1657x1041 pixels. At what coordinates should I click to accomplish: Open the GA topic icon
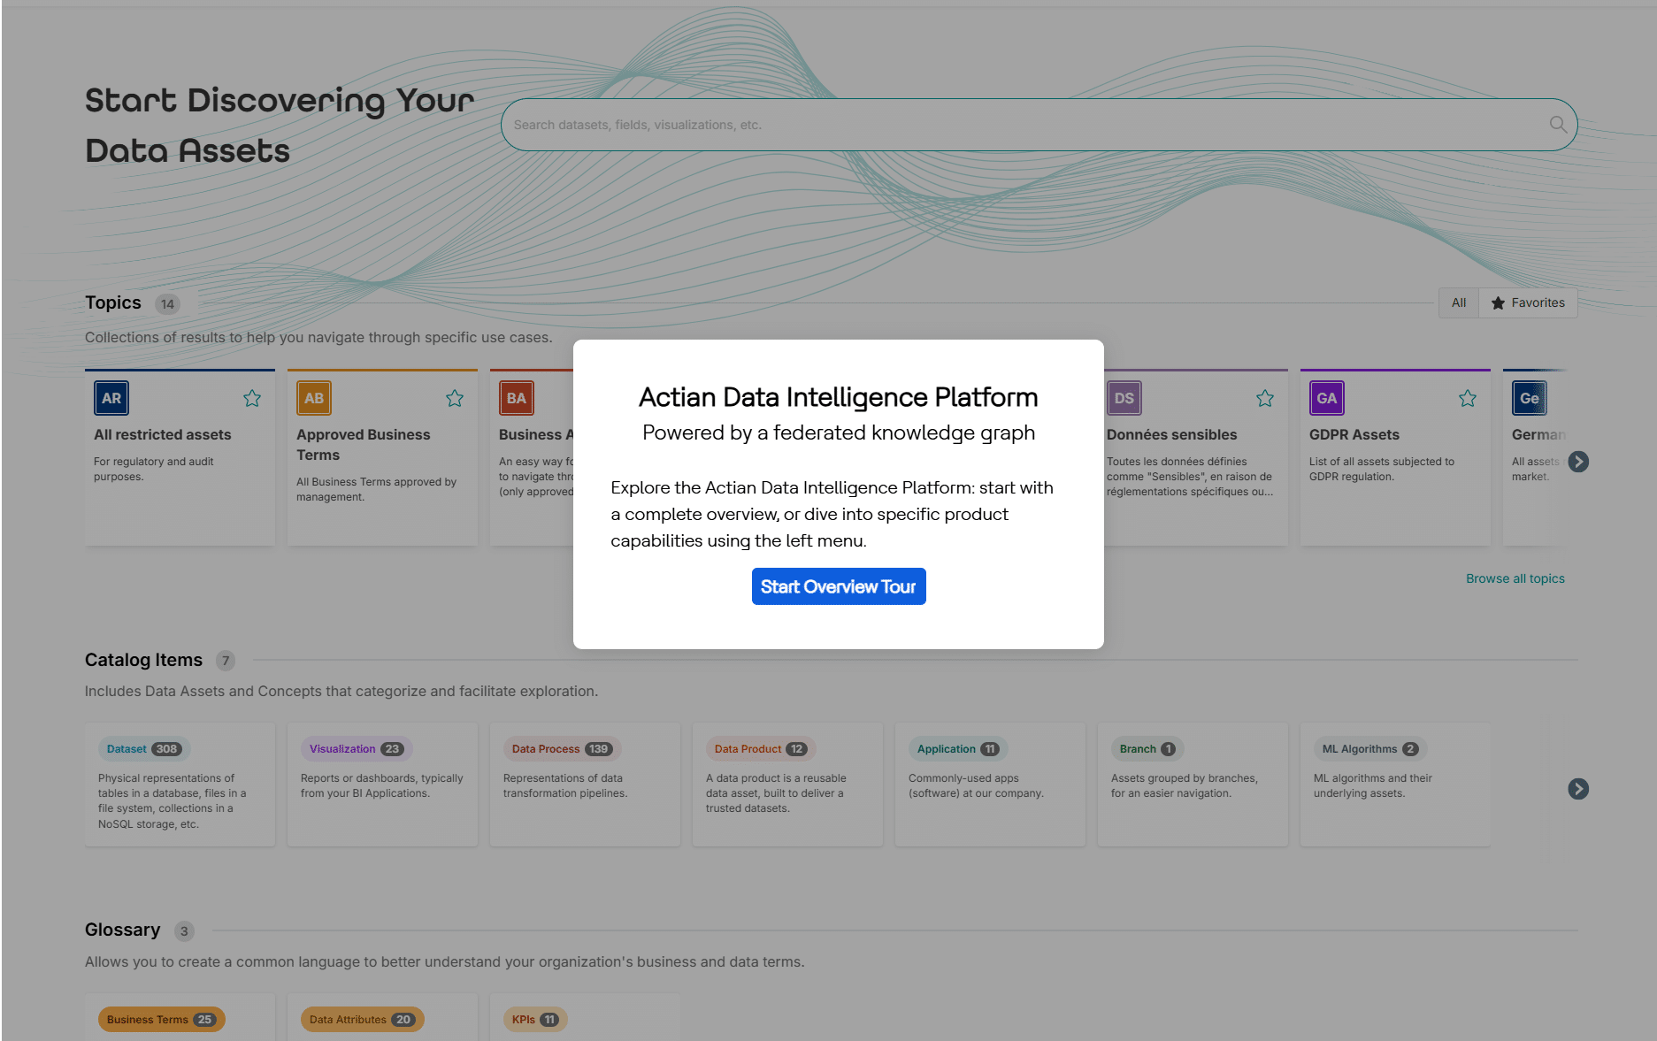click(x=1327, y=398)
